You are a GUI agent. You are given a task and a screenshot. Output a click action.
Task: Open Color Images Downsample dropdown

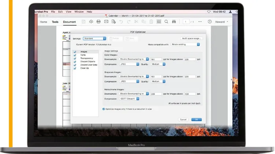pos(134,59)
